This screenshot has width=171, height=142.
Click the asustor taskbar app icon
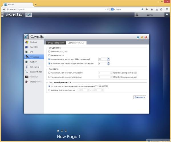click(29, 15)
